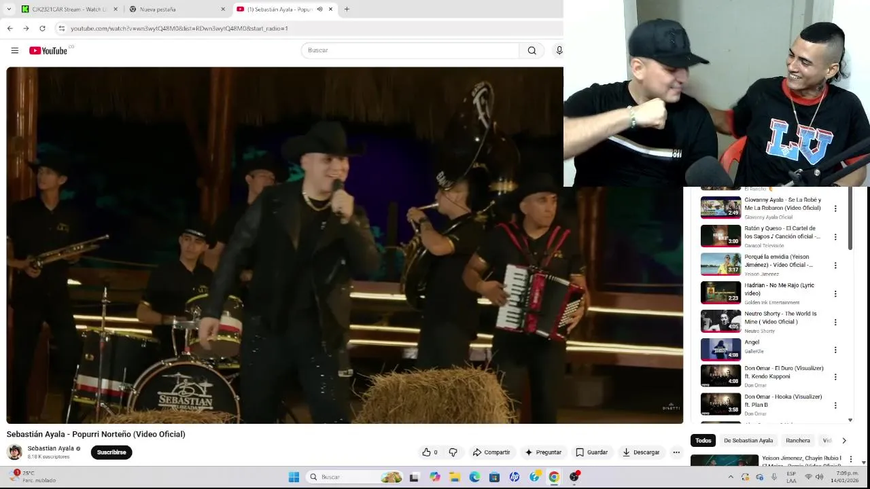Show hidden system tray icons chevron
The width and height of the screenshot is (870, 489).
731,477
